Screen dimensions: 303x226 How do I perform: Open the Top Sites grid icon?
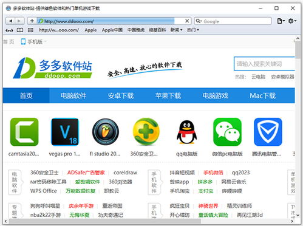coord(30,30)
